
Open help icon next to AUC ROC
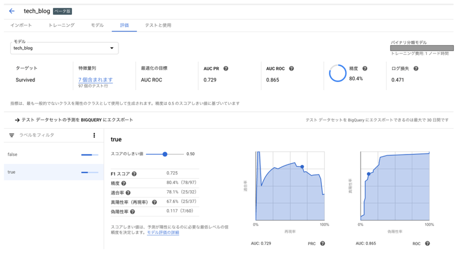[292, 68]
